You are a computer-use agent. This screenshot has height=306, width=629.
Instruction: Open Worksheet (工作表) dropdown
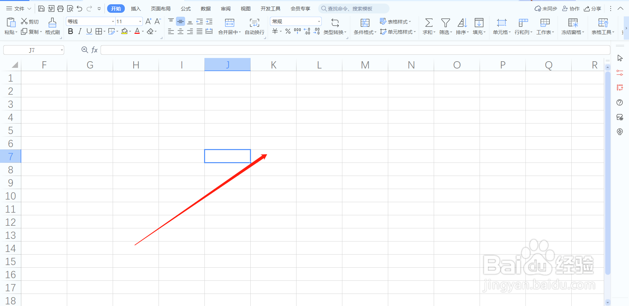coord(545,26)
